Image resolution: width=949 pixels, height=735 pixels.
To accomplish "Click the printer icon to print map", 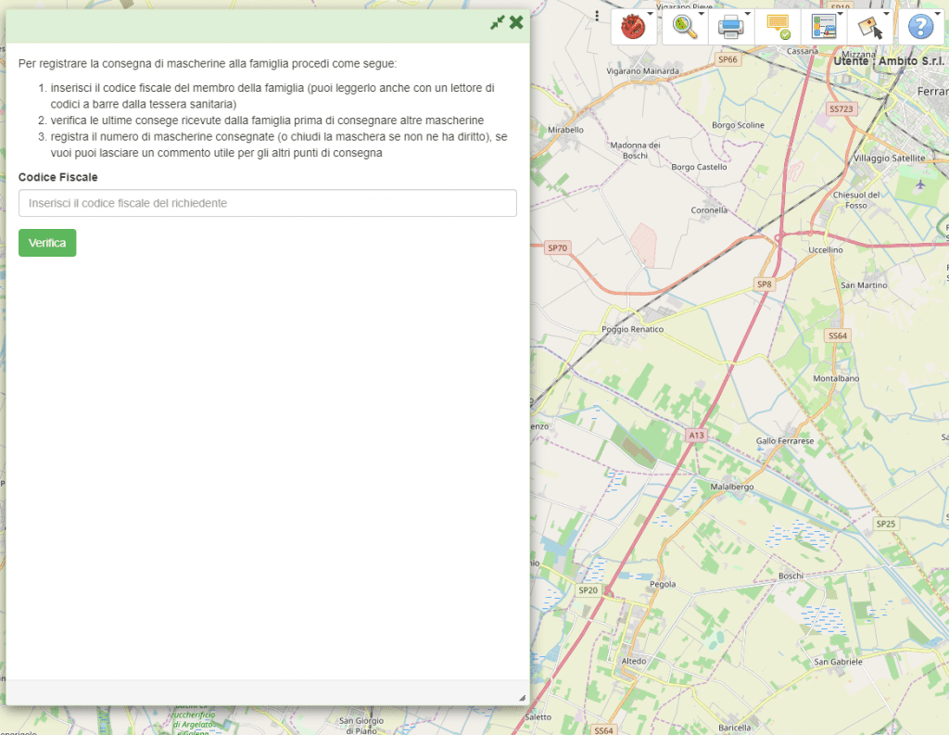I will (x=730, y=27).
